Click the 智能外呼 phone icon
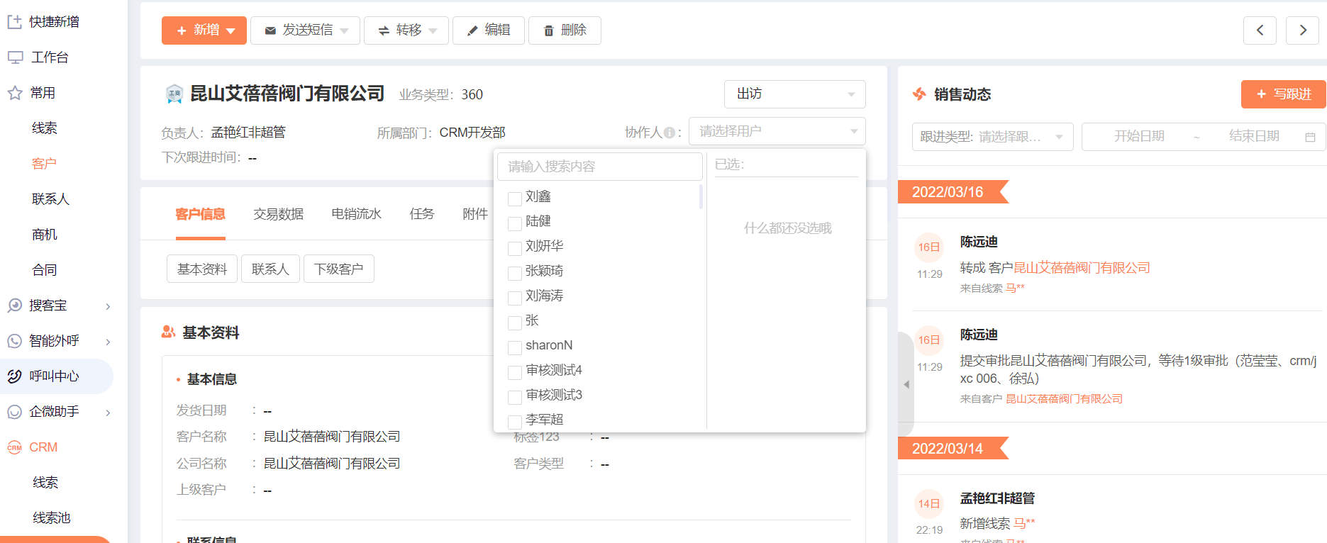This screenshot has height=543, width=1327. 15,341
